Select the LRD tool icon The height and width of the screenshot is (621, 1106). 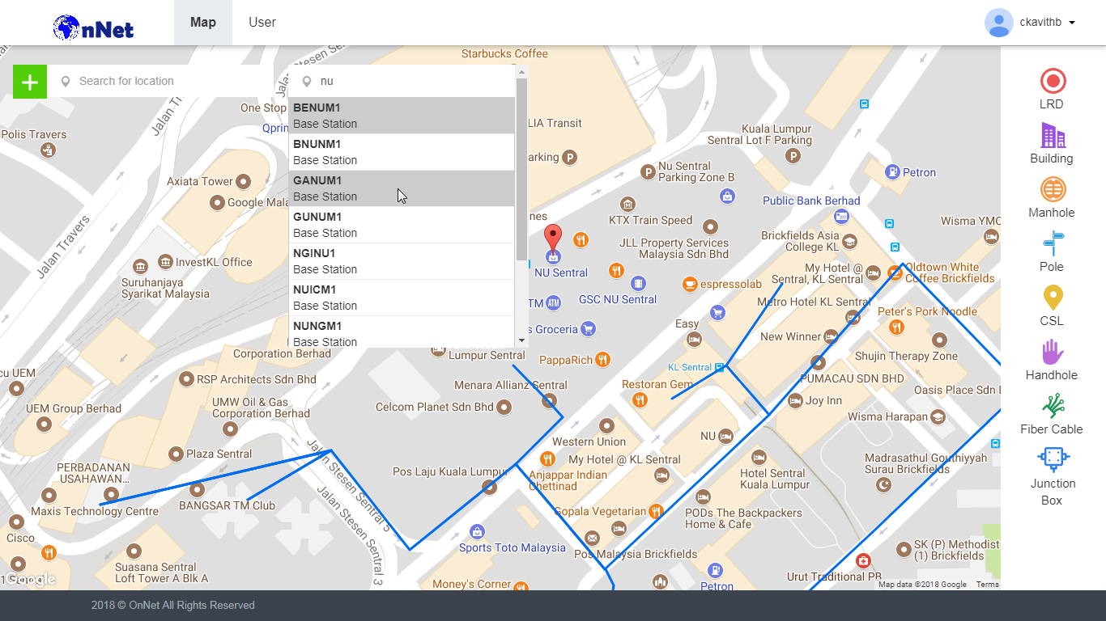pos(1053,81)
